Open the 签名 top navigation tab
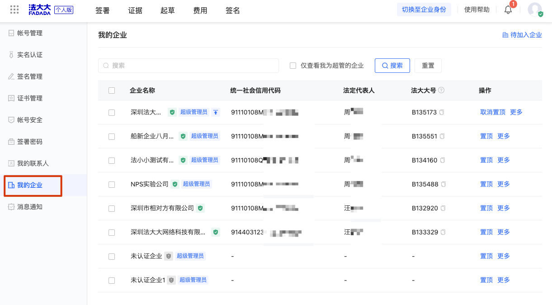This screenshot has width=552, height=305. click(233, 10)
